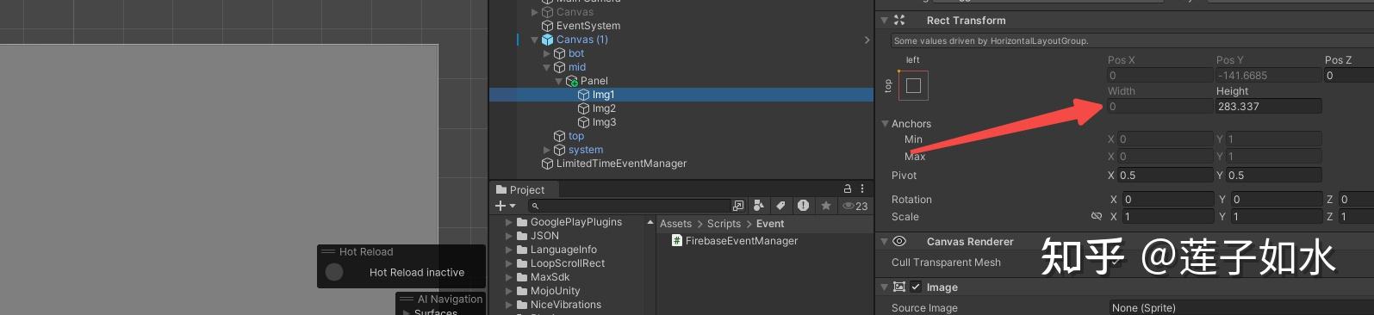Image resolution: width=1374 pixels, height=315 pixels.
Task: Collapse the Panel object in Hierarchy
Action: (559, 81)
